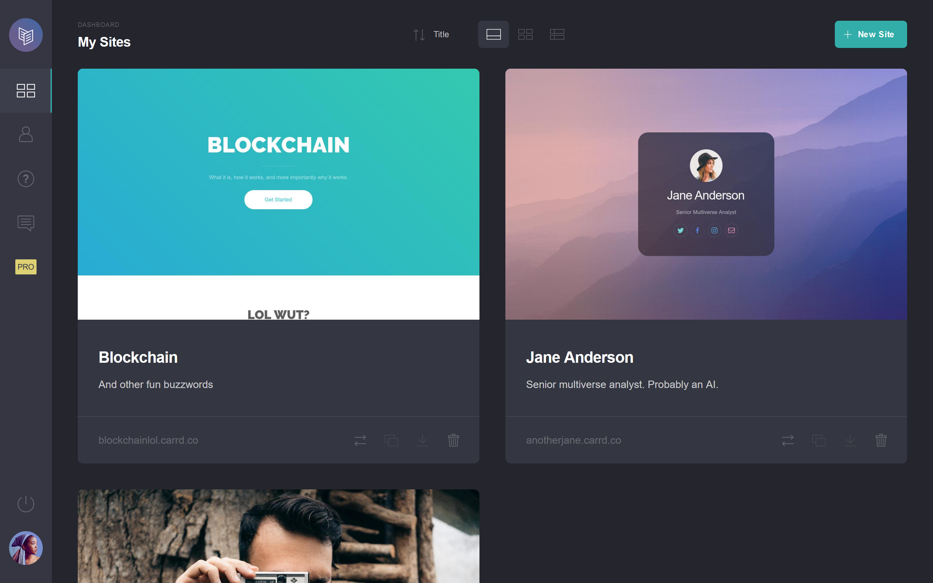Switch to small grid view
The image size is (933, 583).
click(x=525, y=34)
